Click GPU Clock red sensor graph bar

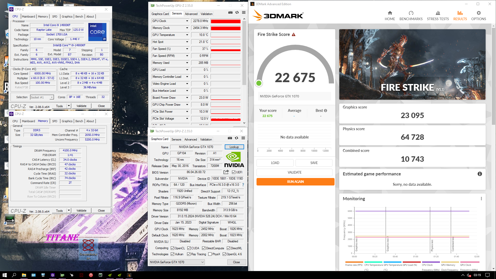pyautogui.click(x=226, y=21)
